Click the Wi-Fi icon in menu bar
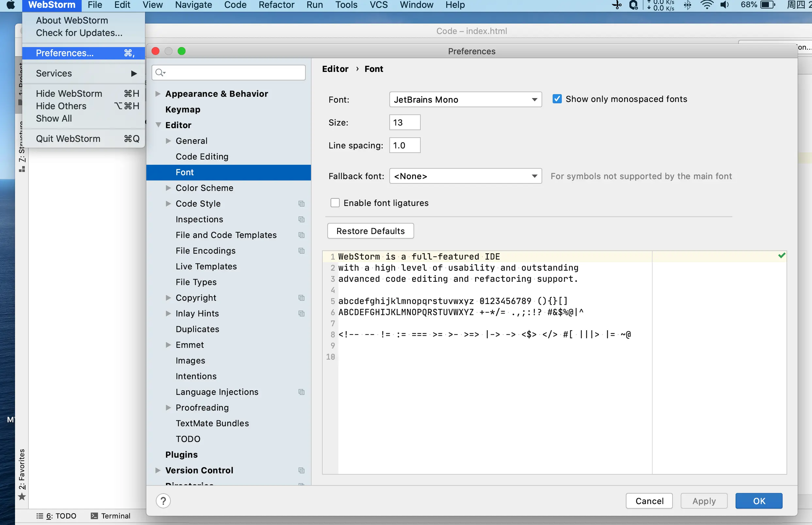812x525 pixels. coord(706,5)
